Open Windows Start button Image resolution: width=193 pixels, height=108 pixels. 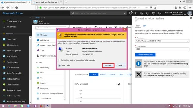3,106
